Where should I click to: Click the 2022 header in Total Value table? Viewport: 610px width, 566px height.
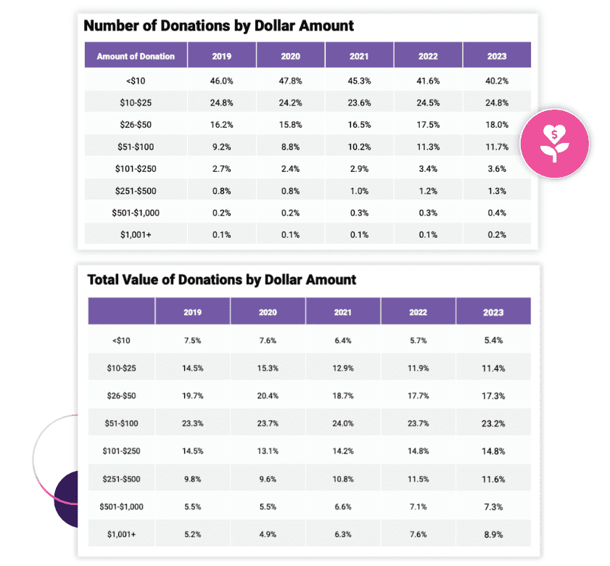coord(419,312)
